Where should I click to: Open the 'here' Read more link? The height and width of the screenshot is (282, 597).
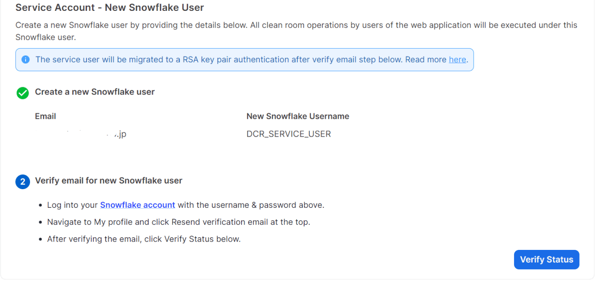click(457, 59)
